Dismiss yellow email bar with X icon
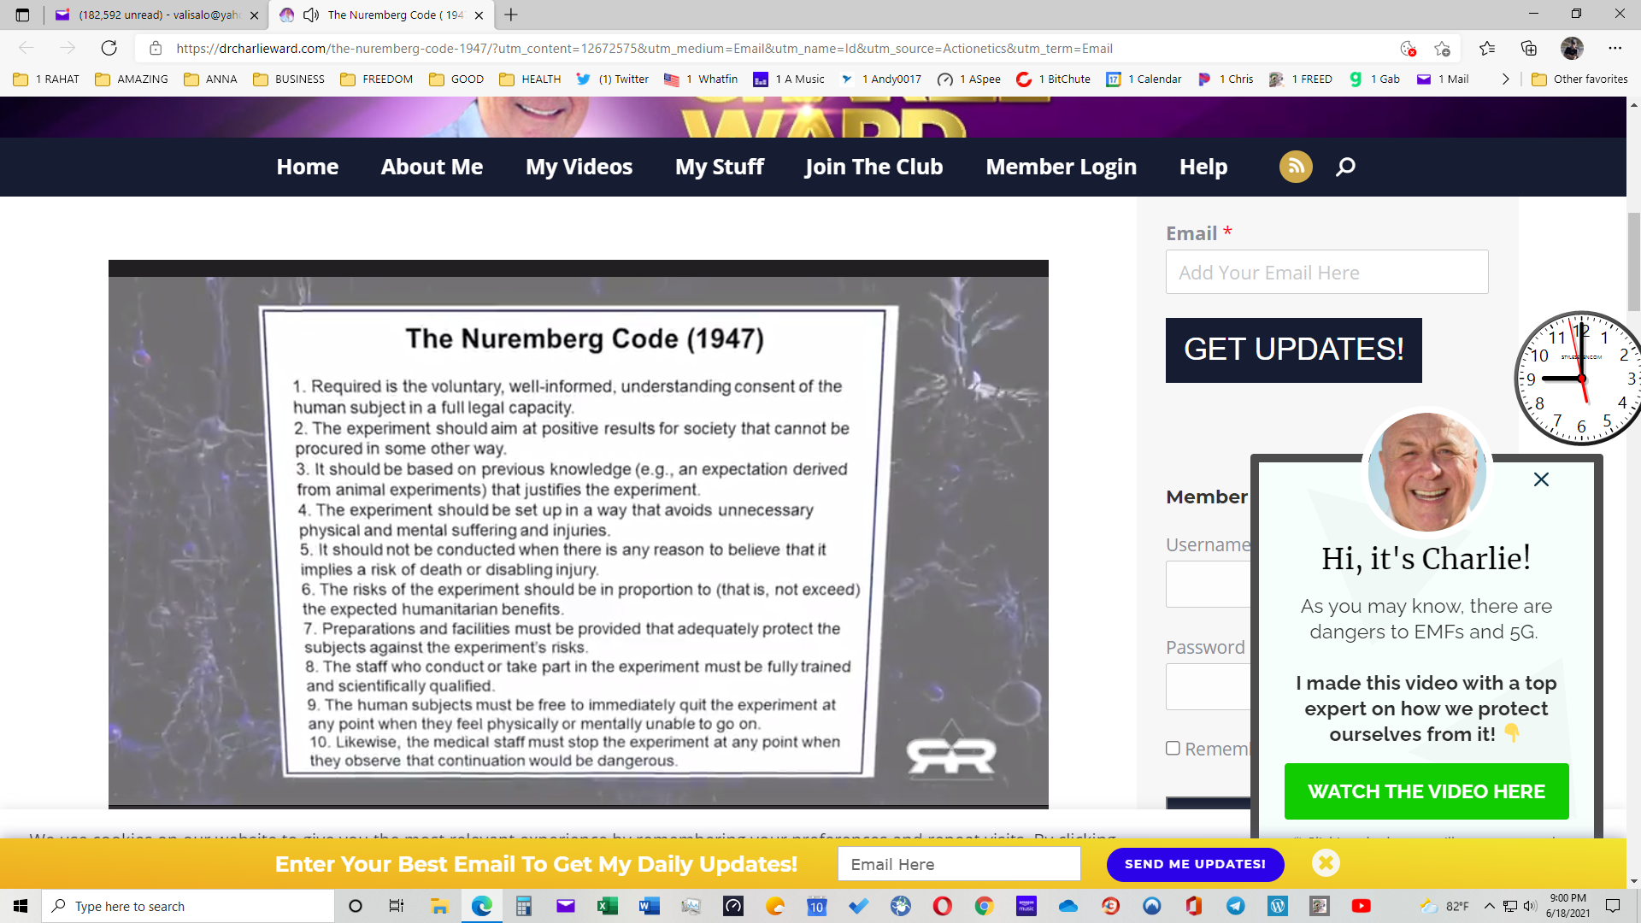Image resolution: width=1641 pixels, height=923 pixels. point(1326,863)
